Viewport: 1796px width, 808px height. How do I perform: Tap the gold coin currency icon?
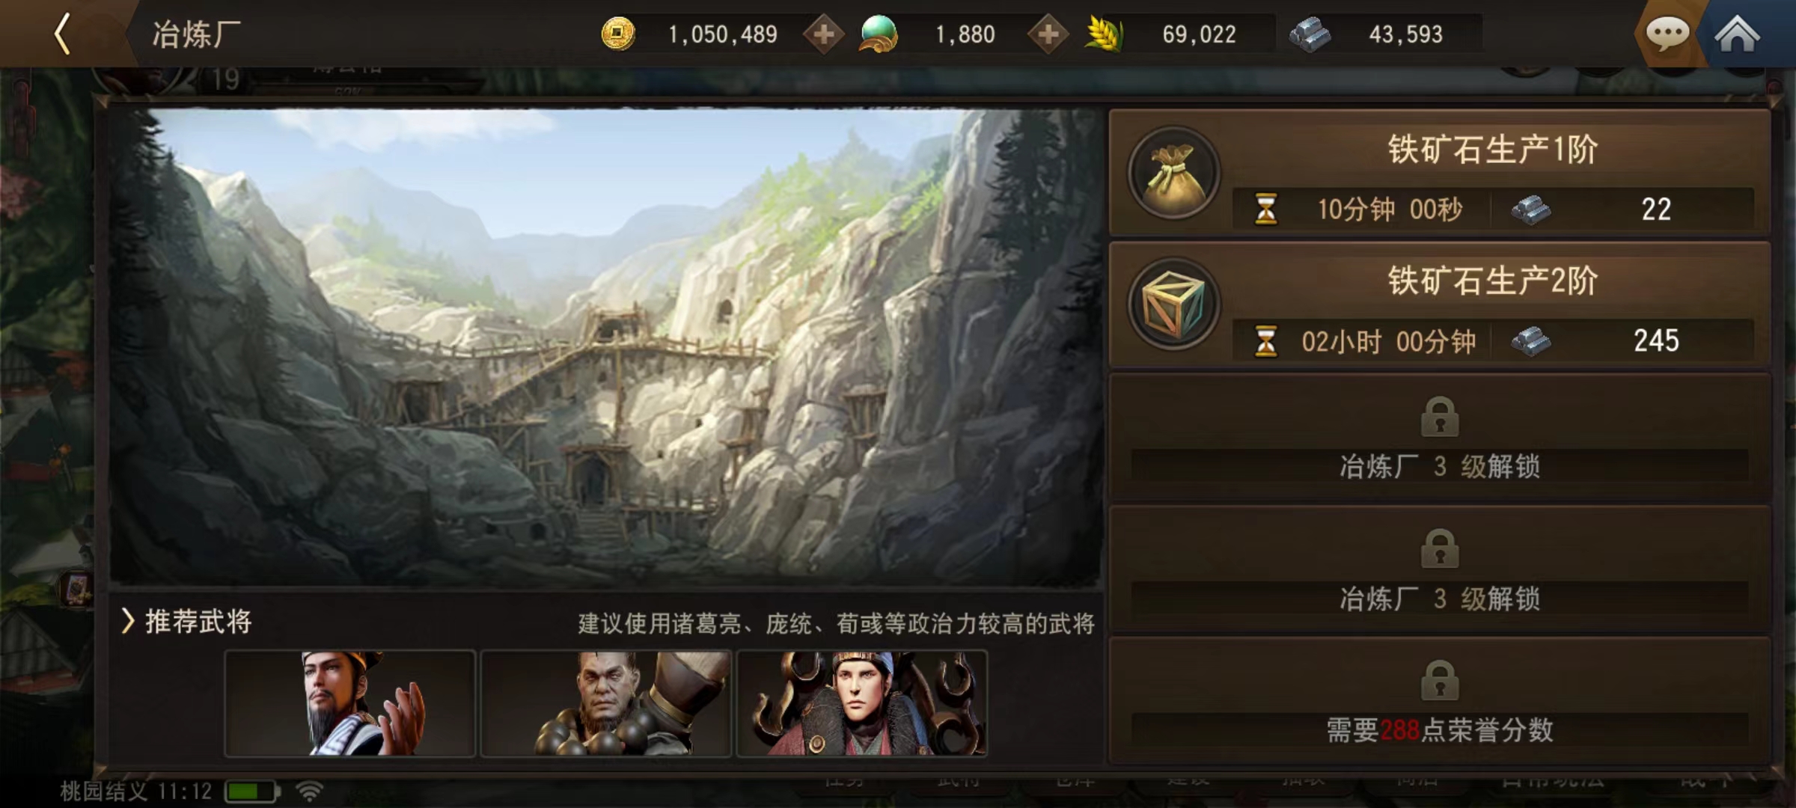click(618, 34)
